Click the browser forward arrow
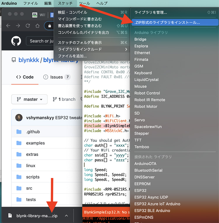 [x=18, y=26]
